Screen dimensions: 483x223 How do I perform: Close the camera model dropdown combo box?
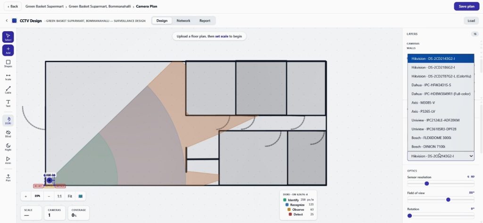(x=441, y=156)
